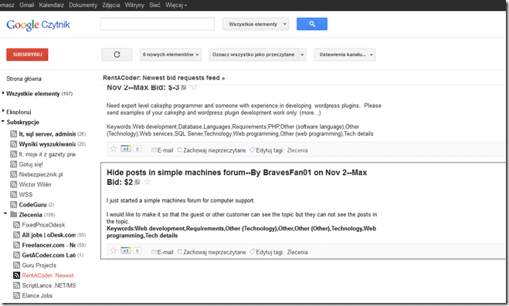The width and height of the screenshot is (509, 306).
Task: Toggle the bottom footer star on the simple machines entry
Action: 114,251
